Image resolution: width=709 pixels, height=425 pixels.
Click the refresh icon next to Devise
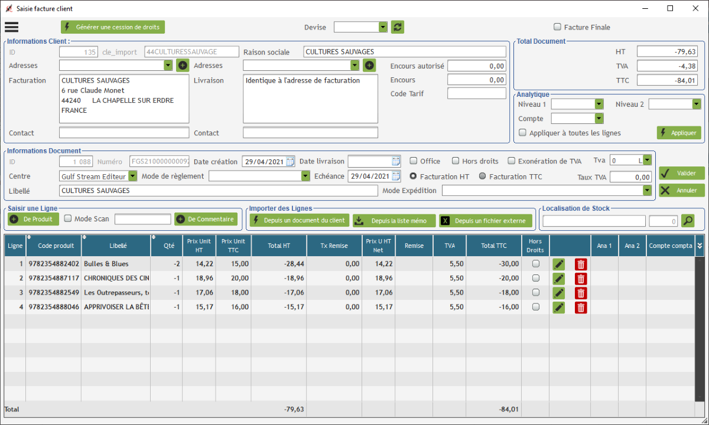click(398, 27)
